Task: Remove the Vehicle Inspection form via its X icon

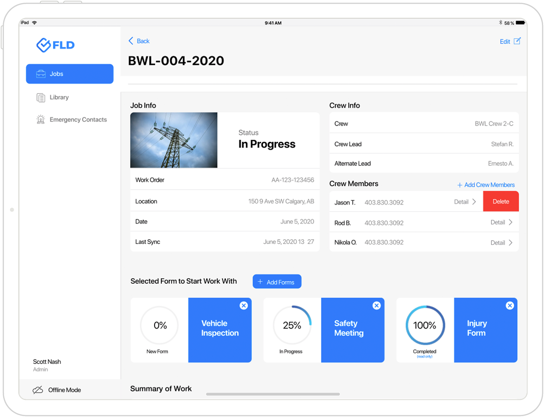Action: (x=244, y=305)
